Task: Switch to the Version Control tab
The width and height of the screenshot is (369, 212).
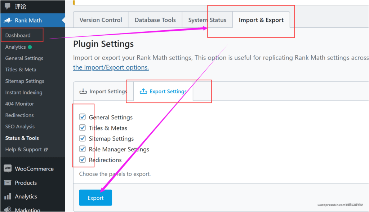Action: [x=101, y=20]
